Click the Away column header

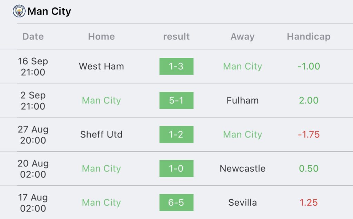[242, 36]
